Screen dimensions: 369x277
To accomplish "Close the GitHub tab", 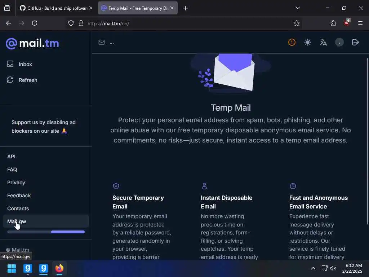I will [91, 8].
